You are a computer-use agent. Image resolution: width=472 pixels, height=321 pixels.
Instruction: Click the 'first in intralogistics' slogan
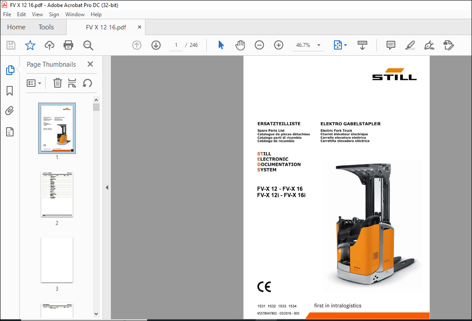(x=338, y=306)
